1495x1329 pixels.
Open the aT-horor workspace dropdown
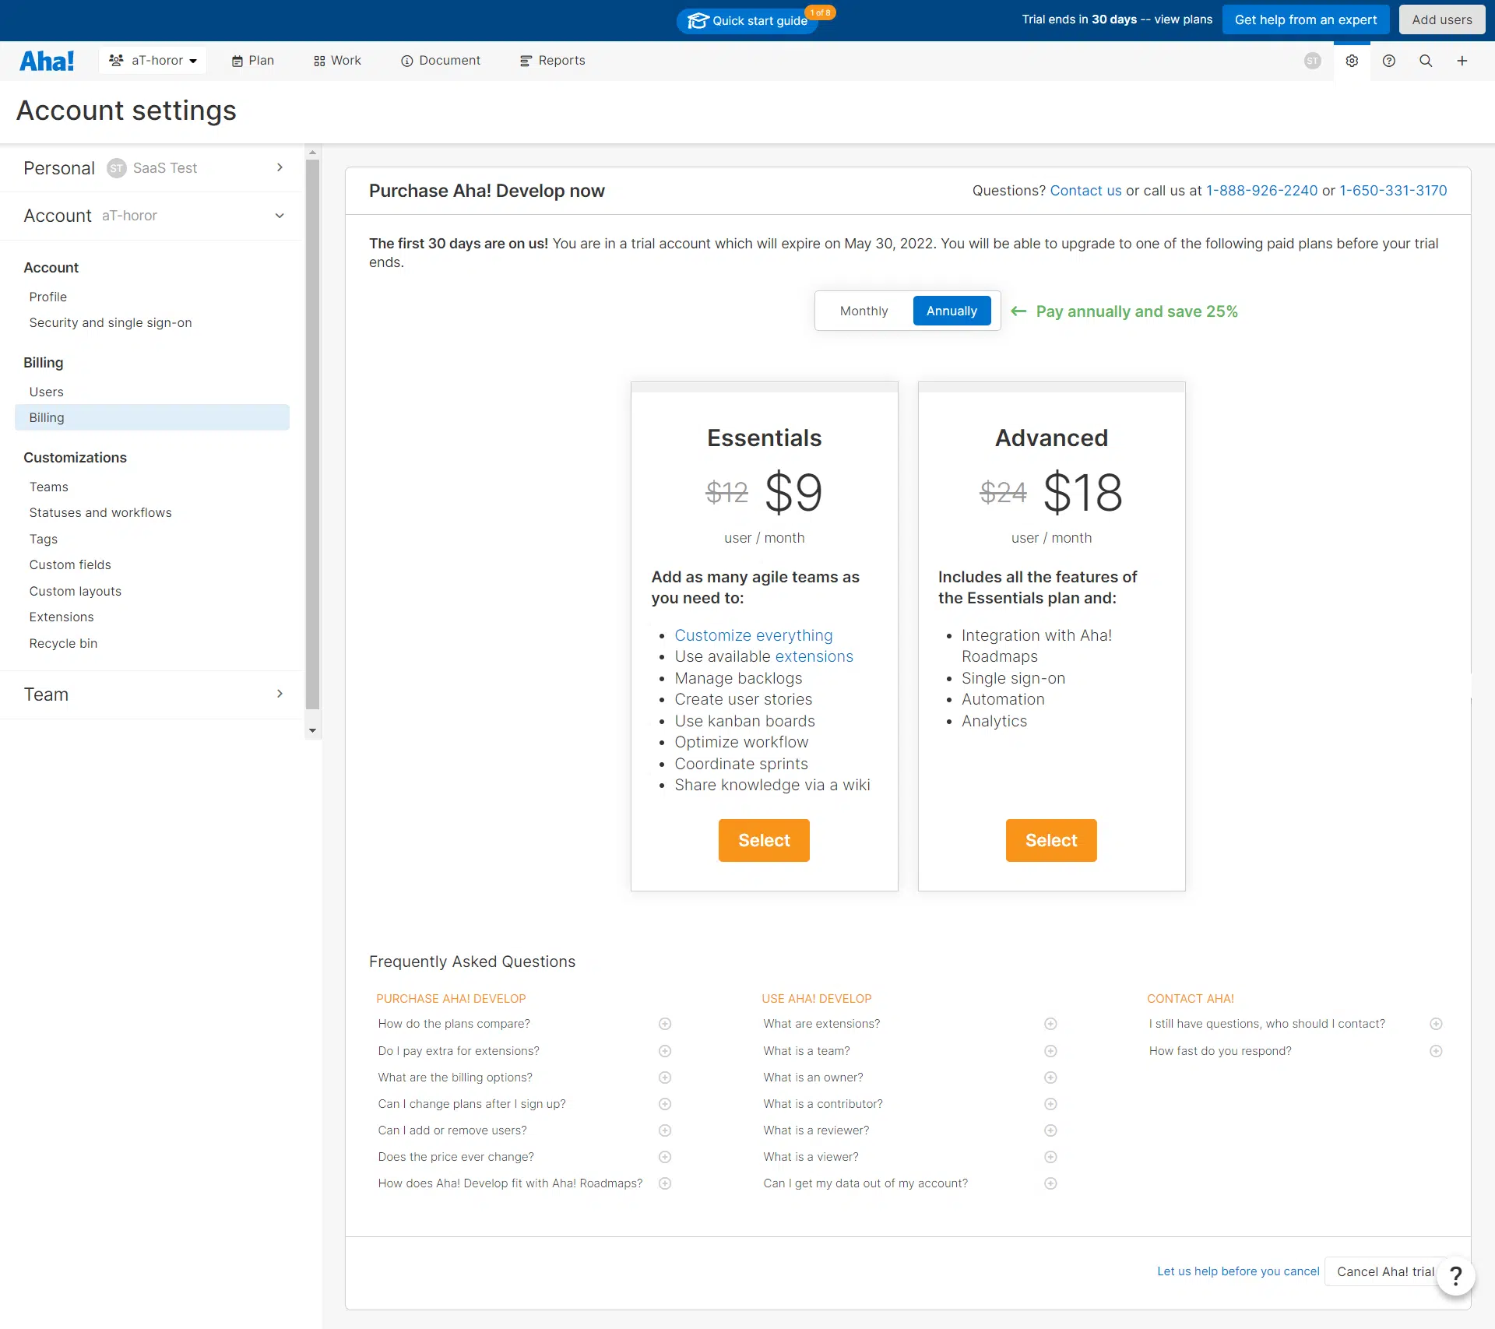[153, 61]
